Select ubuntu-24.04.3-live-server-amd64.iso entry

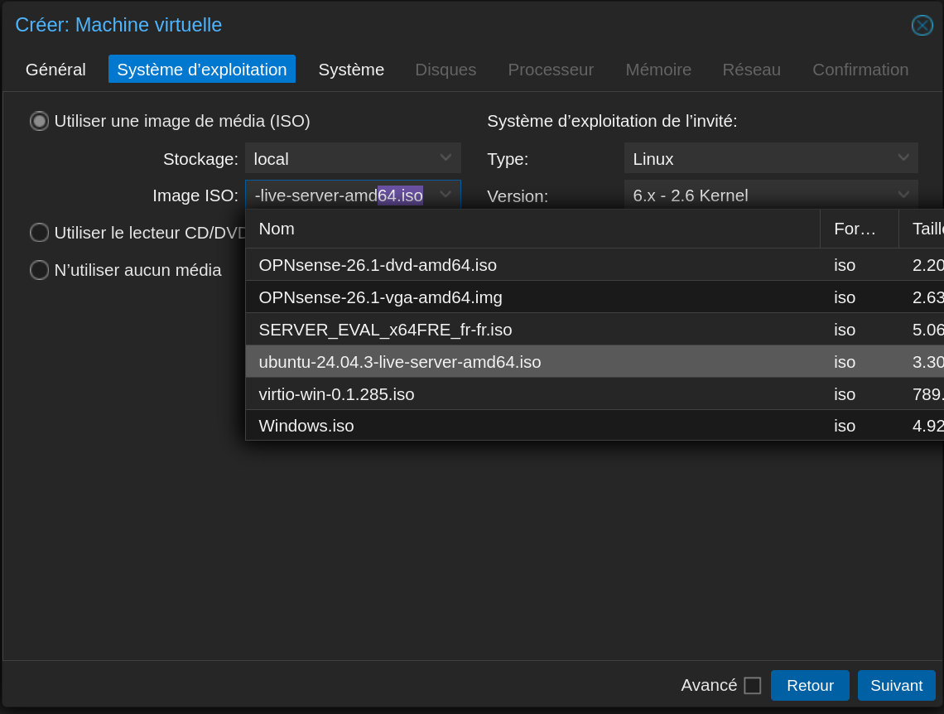point(400,362)
